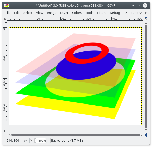Click the scroll up arrow

click(x=146, y=23)
